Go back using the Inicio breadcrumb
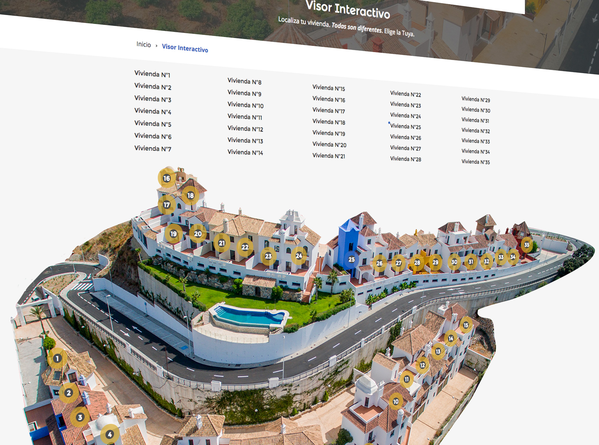 point(143,45)
